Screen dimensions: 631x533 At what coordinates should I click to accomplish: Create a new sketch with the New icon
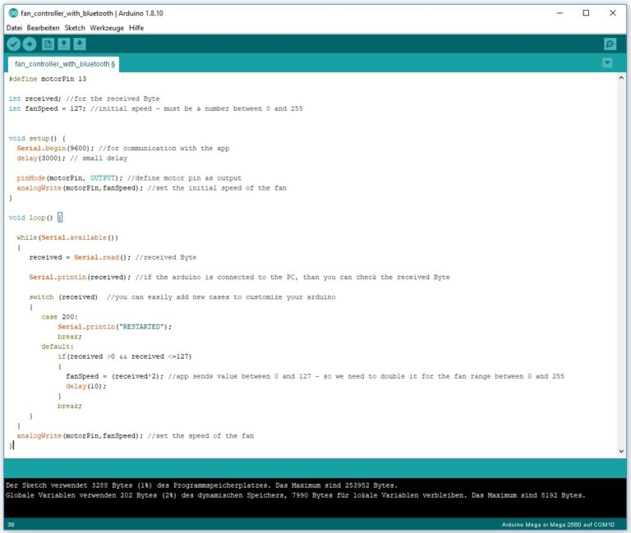click(48, 44)
